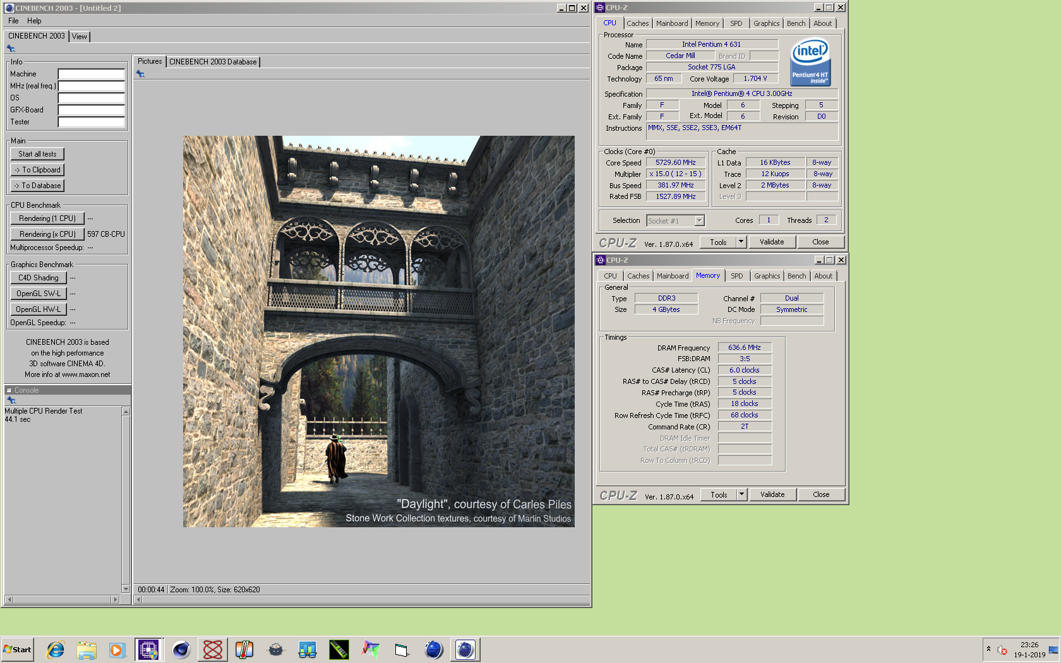Open the green RAM stick taskbar icon

coord(339,649)
